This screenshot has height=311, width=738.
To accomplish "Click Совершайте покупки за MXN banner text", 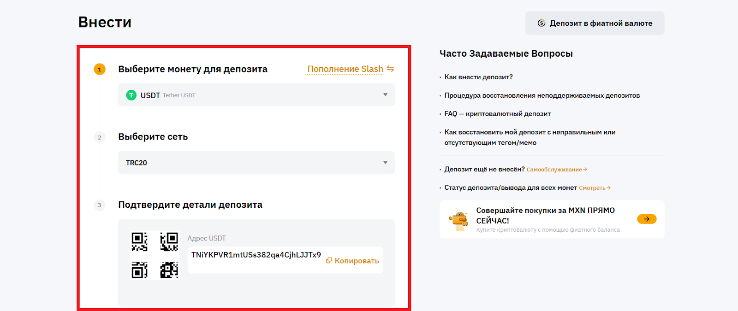I will pyautogui.click(x=545, y=216).
